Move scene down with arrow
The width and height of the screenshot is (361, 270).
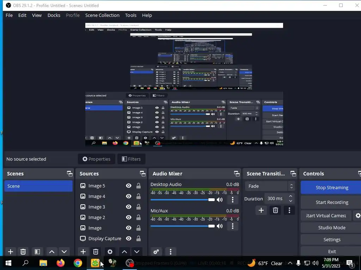click(x=64, y=252)
